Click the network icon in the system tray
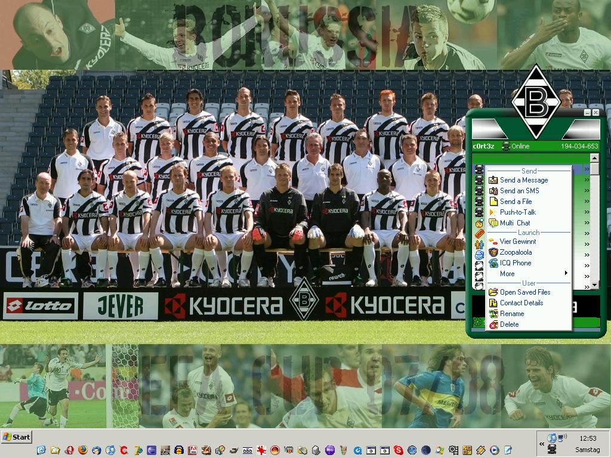 pos(562,438)
